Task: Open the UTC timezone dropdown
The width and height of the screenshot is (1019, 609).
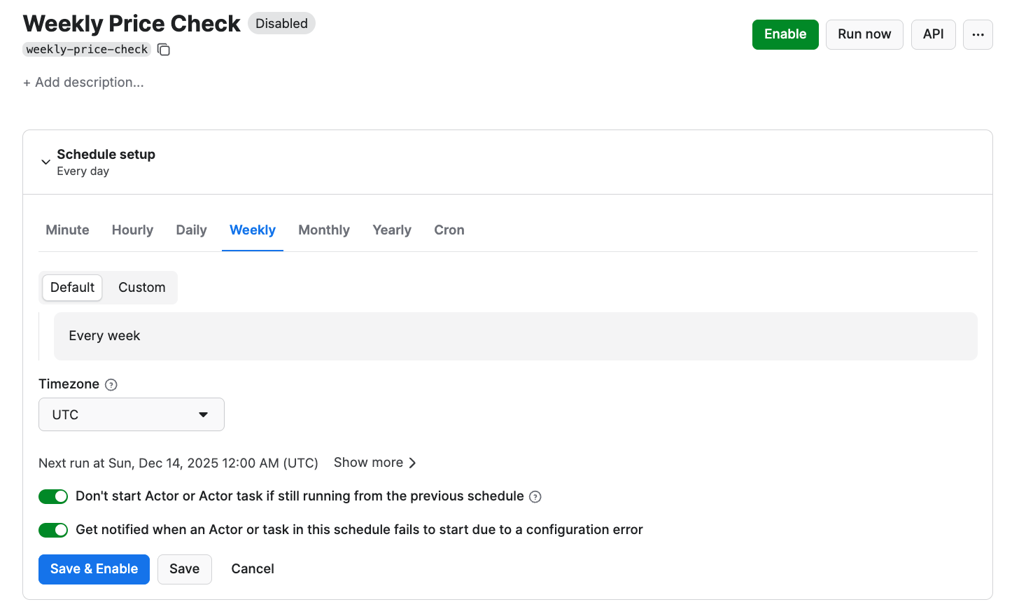Action: click(x=132, y=414)
